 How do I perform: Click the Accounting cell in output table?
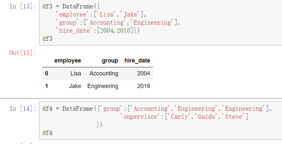(104, 73)
